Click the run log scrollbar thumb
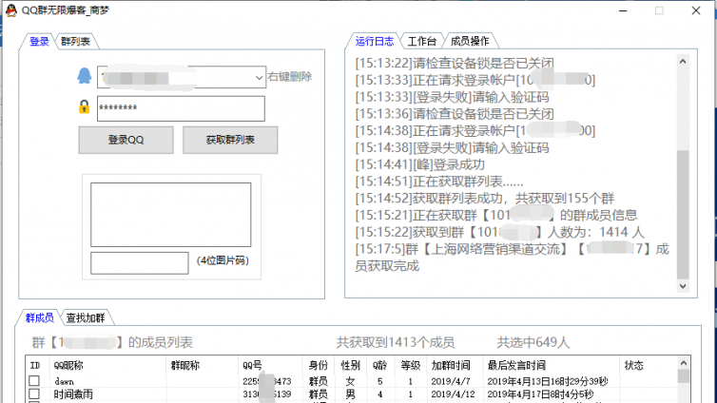 click(683, 214)
